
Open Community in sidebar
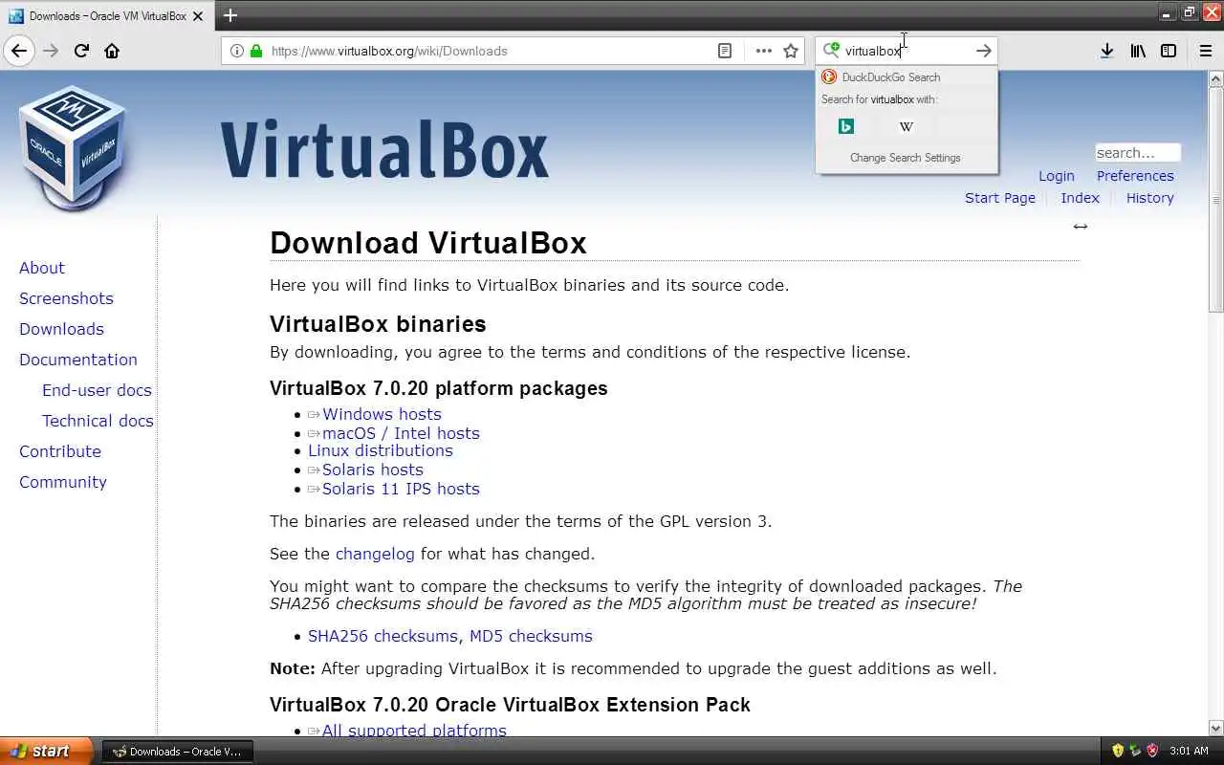pyautogui.click(x=63, y=482)
